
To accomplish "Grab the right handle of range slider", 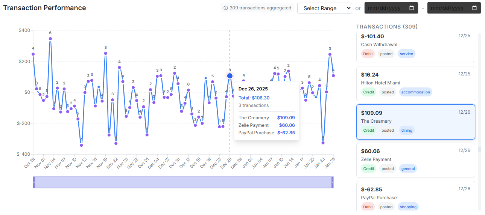I will click(332, 182).
